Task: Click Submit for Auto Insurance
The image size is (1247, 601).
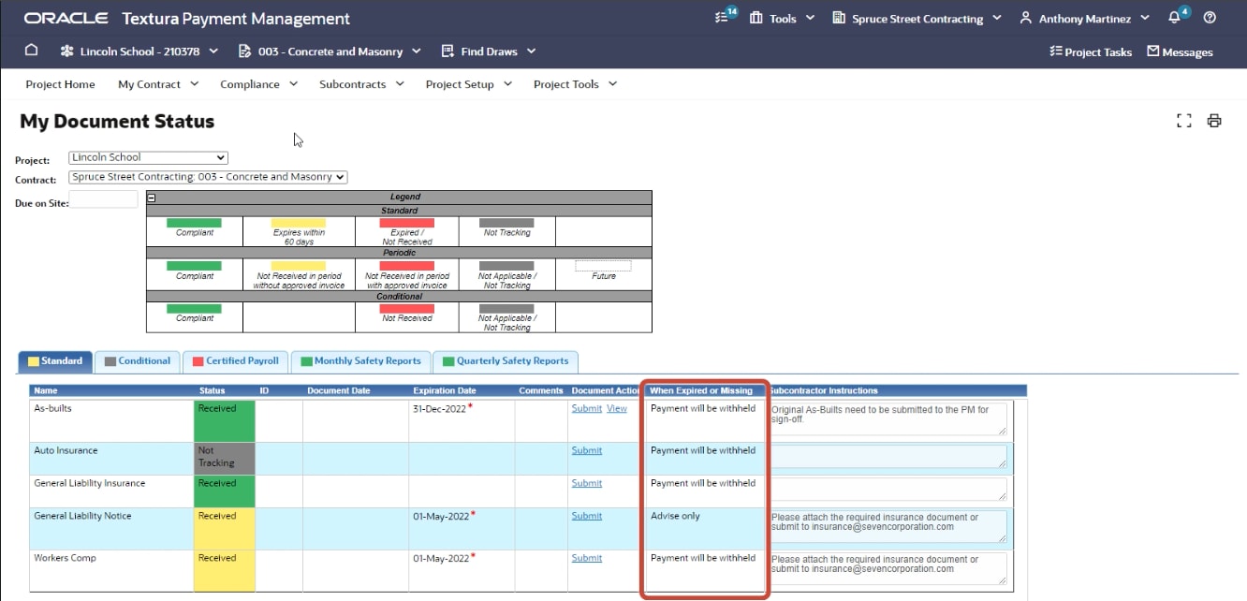Action: tap(586, 450)
